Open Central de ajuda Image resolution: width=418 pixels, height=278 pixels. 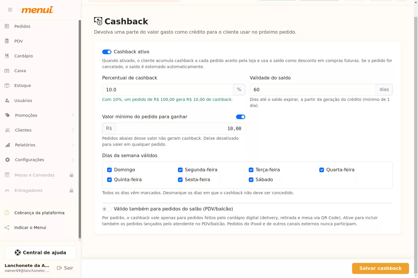(x=40, y=253)
